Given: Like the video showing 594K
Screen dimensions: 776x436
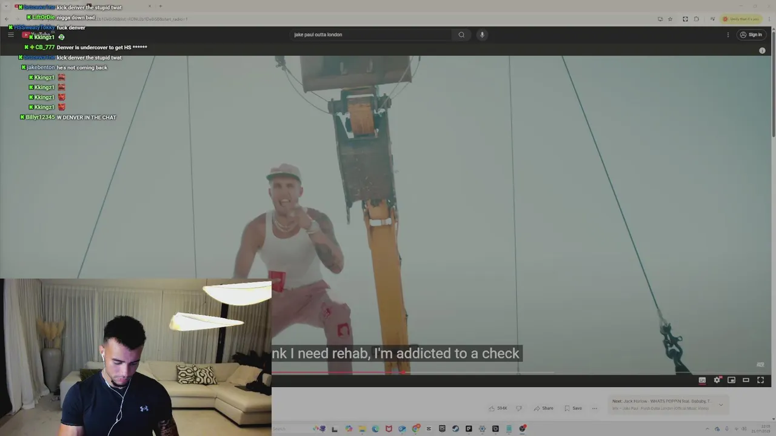Looking at the screenshot, I should pyautogui.click(x=498, y=408).
